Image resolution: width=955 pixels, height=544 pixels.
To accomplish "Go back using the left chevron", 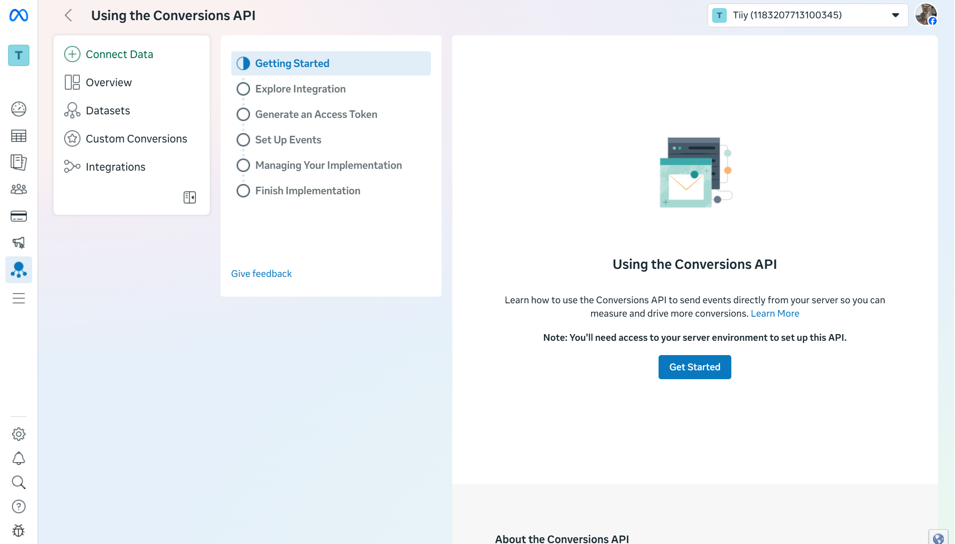I will [68, 15].
